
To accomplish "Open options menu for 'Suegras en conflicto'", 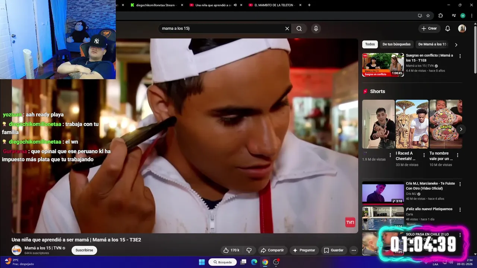I will pyautogui.click(x=460, y=56).
